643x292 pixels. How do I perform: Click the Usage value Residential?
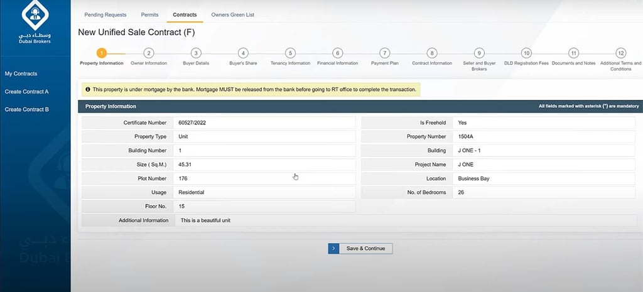tap(191, 192)
